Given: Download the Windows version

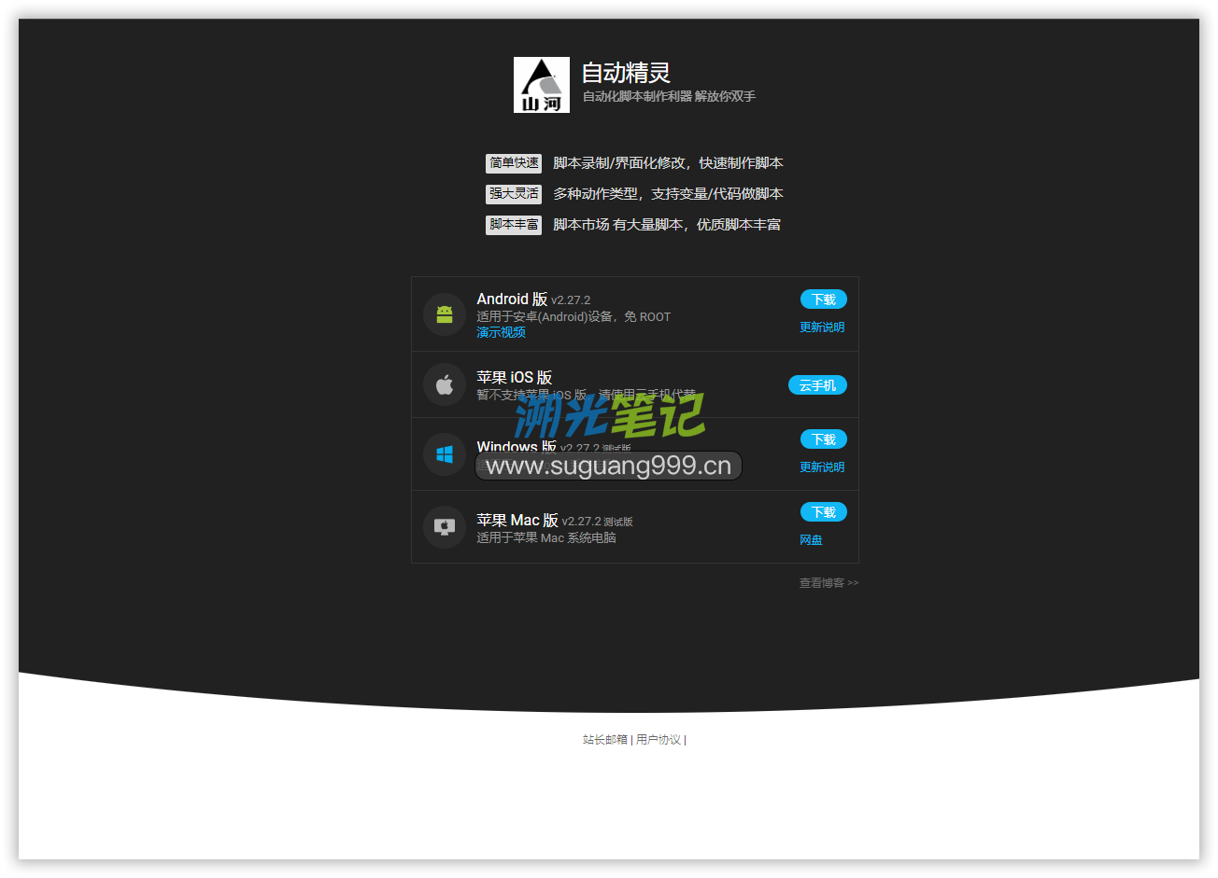Looking at the screenshot, I should [823, 439].
